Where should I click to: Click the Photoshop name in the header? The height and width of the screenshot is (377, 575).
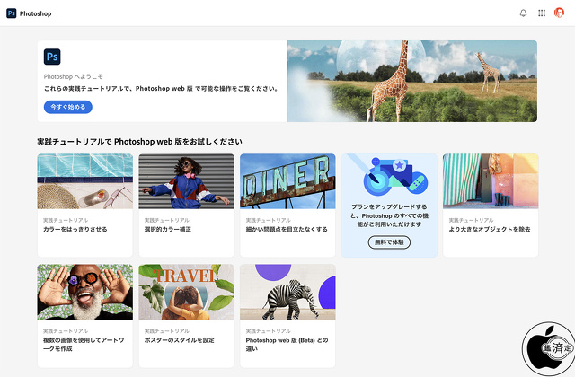36,13
